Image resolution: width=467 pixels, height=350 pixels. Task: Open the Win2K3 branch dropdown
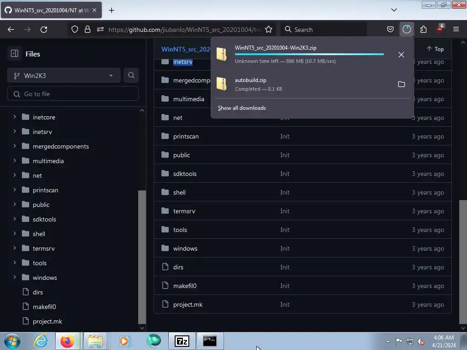point(64,76)
